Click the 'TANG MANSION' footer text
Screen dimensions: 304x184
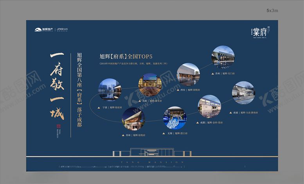[152, 162]
